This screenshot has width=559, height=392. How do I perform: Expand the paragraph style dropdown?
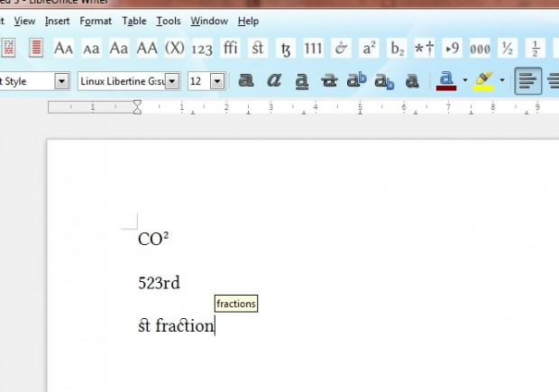61,81
